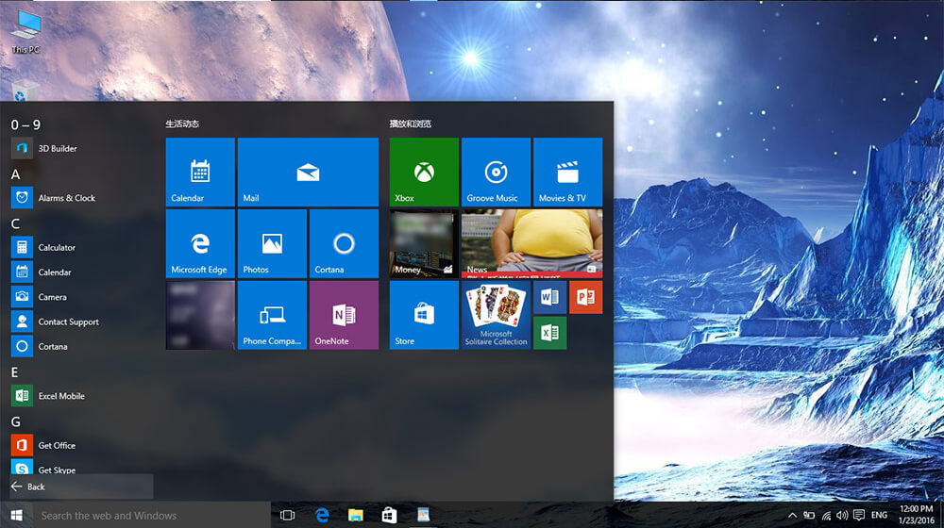Select the letter A group header

coord(16,174)
